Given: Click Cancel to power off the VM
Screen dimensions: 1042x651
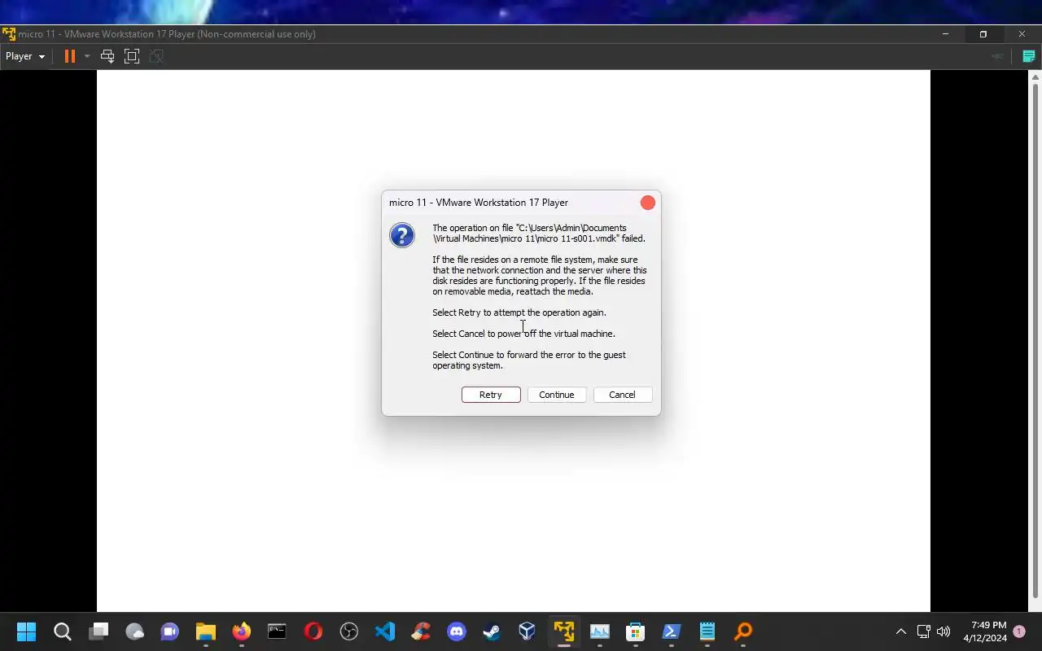Looking at the screenshot, I should coord(623,395).
